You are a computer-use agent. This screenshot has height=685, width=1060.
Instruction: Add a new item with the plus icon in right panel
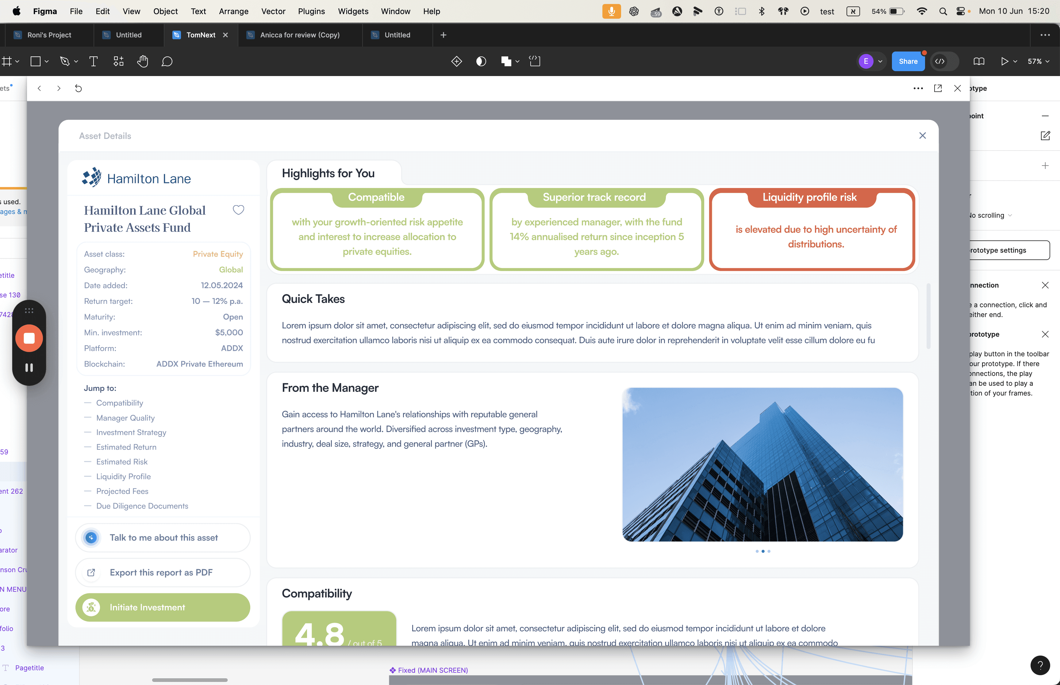click(x=1045, y=166)
